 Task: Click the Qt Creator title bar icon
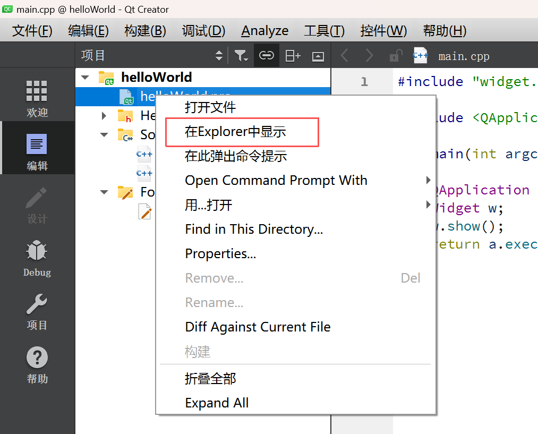7,9
